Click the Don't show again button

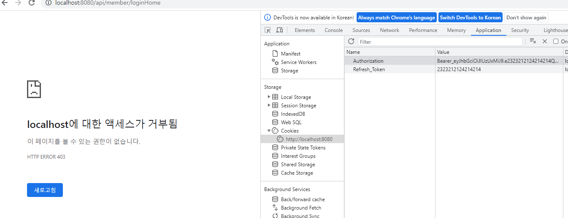point(526,18)
